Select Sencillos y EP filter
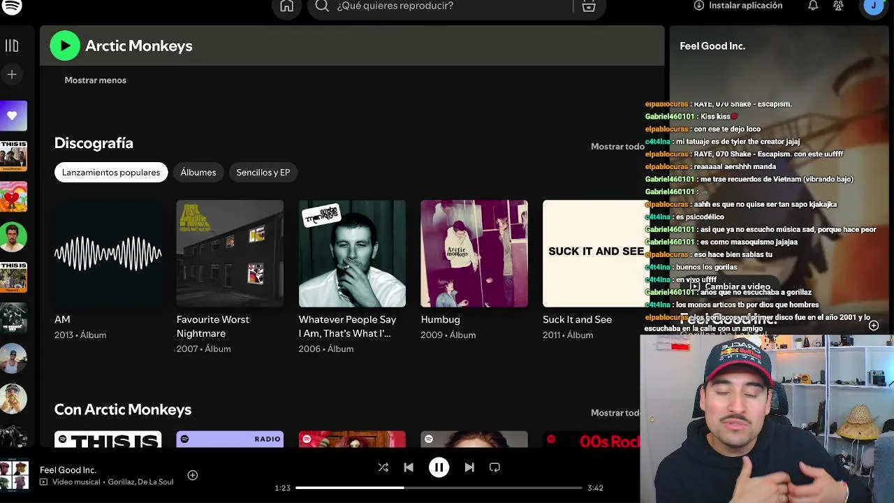Viewport: 894px width, 503px height. (263, 173)
